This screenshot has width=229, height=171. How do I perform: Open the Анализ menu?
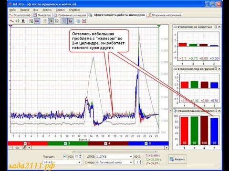47,10
